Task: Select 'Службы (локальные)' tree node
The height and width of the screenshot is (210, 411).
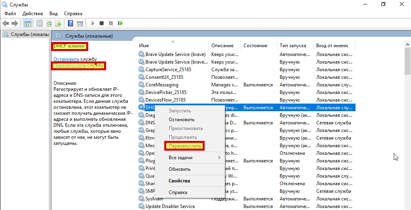Action: 27,34
